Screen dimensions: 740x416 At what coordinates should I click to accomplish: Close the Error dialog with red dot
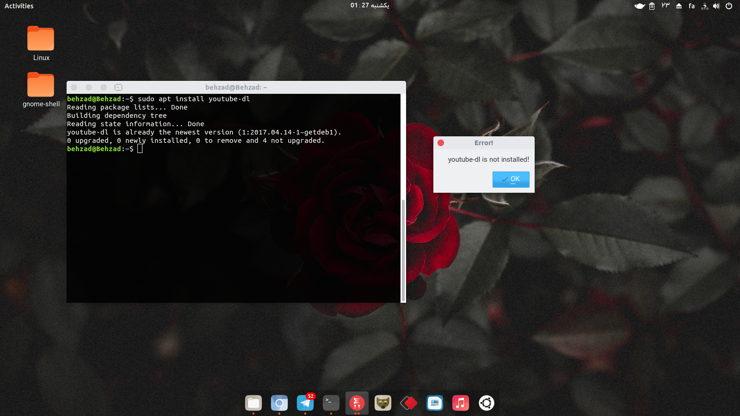[441, 143]
